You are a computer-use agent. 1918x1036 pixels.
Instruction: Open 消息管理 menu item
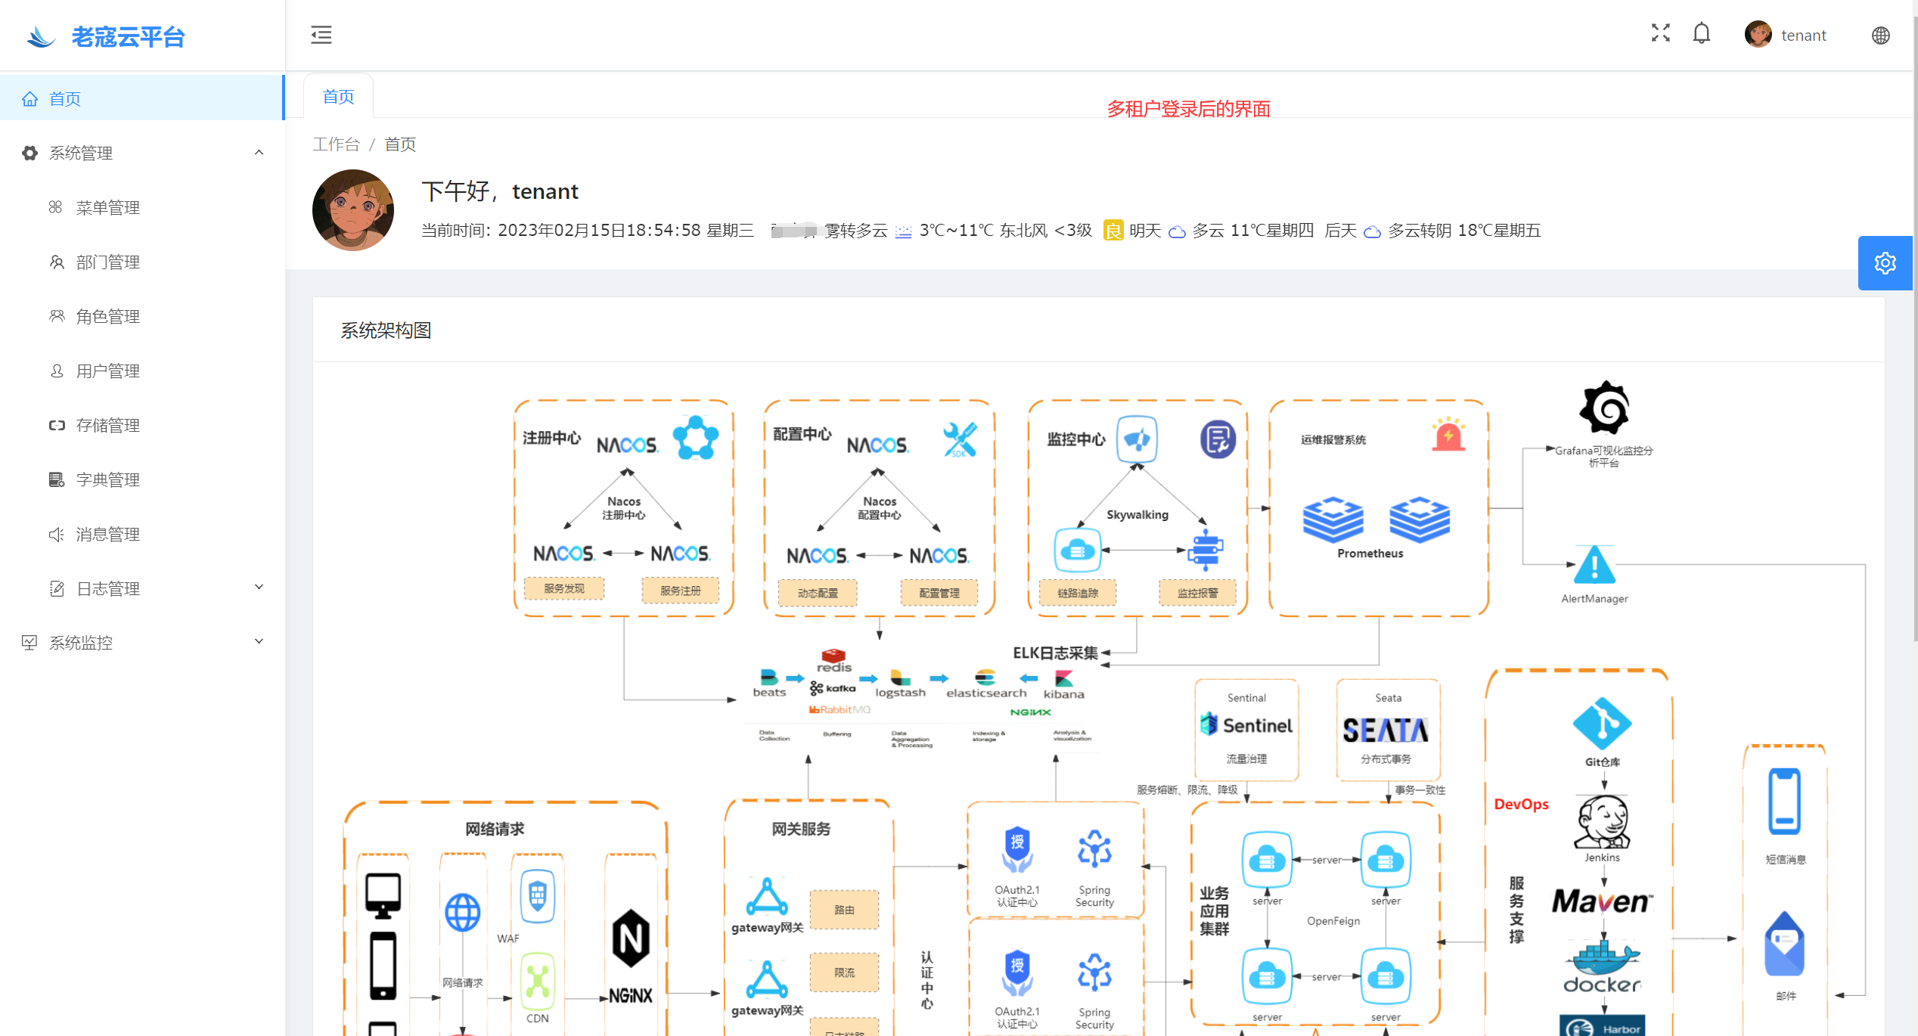(x=107, y=535)
